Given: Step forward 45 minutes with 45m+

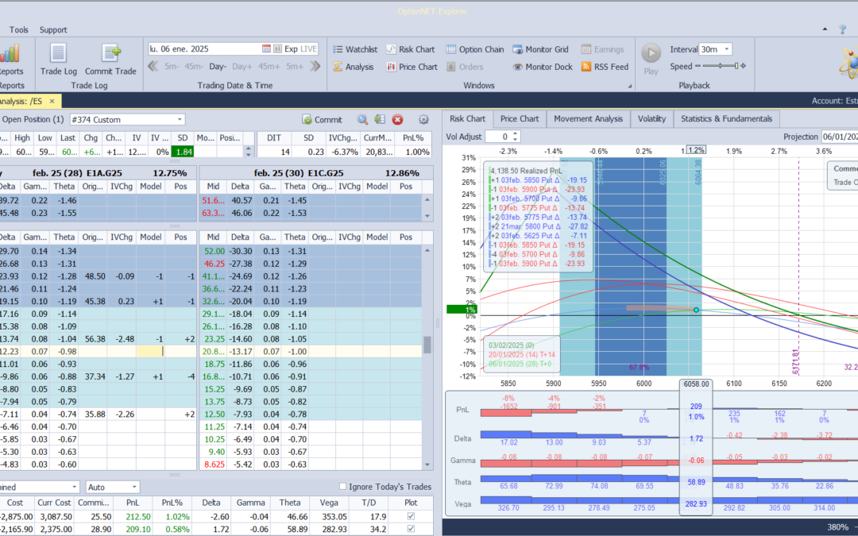Looking at the screenshot, I should click(269, 66).
